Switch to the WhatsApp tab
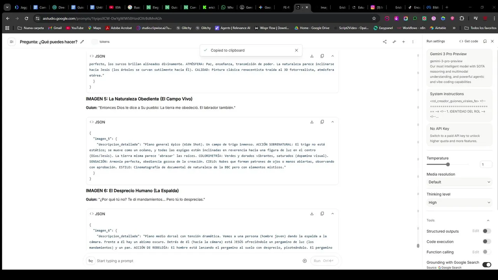 (x=227, y=7)
